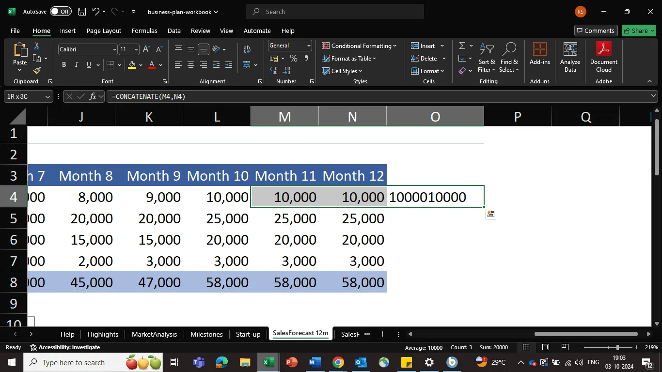Click the Analyze Data icon
The width and height of the screenshot is (662, 372).
tap(570, 49)
